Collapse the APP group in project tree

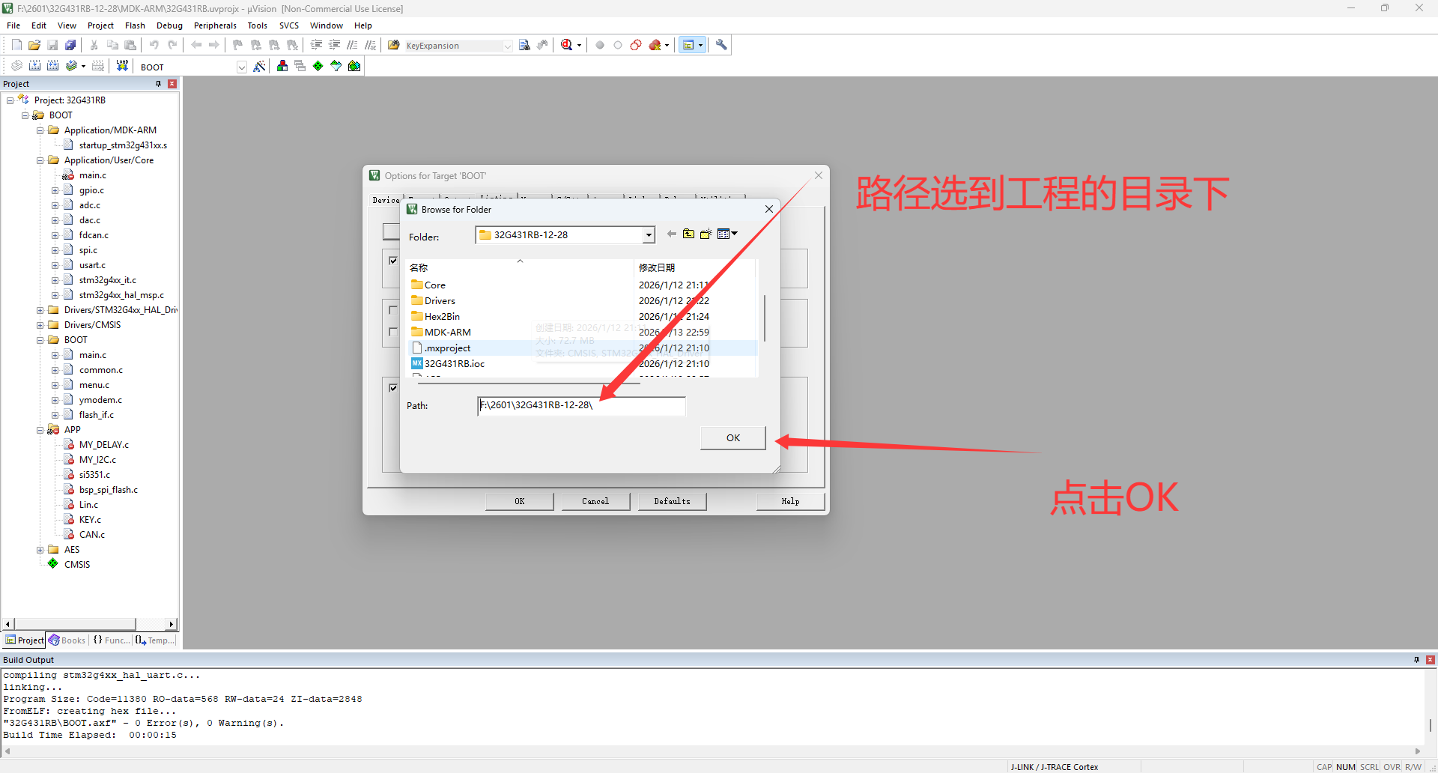[40, 430]
